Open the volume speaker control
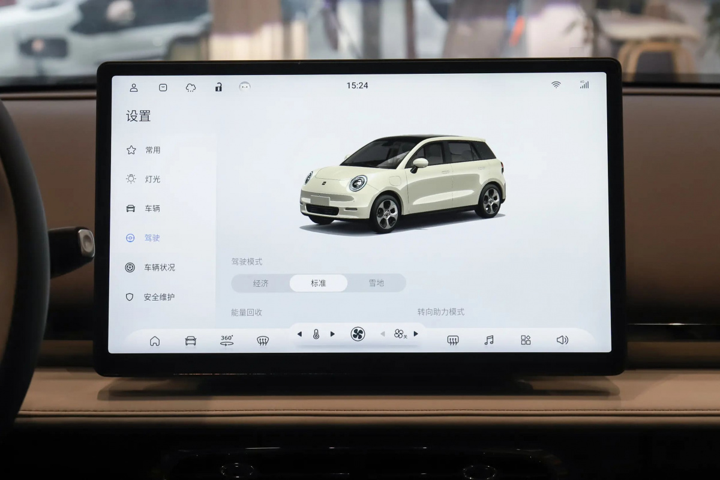 pos(562,340)
